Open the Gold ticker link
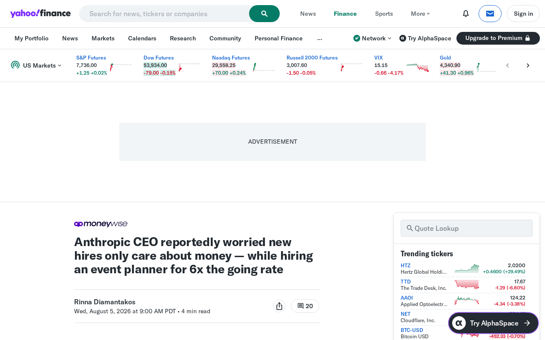 point(445,58)
